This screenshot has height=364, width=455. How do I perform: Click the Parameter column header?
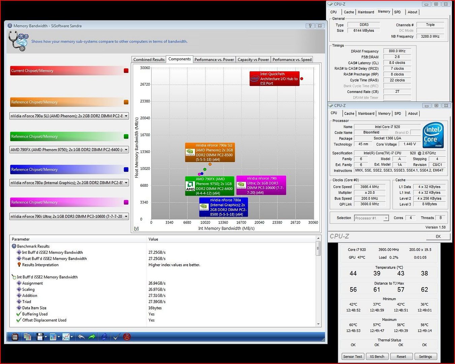point(78,239)
